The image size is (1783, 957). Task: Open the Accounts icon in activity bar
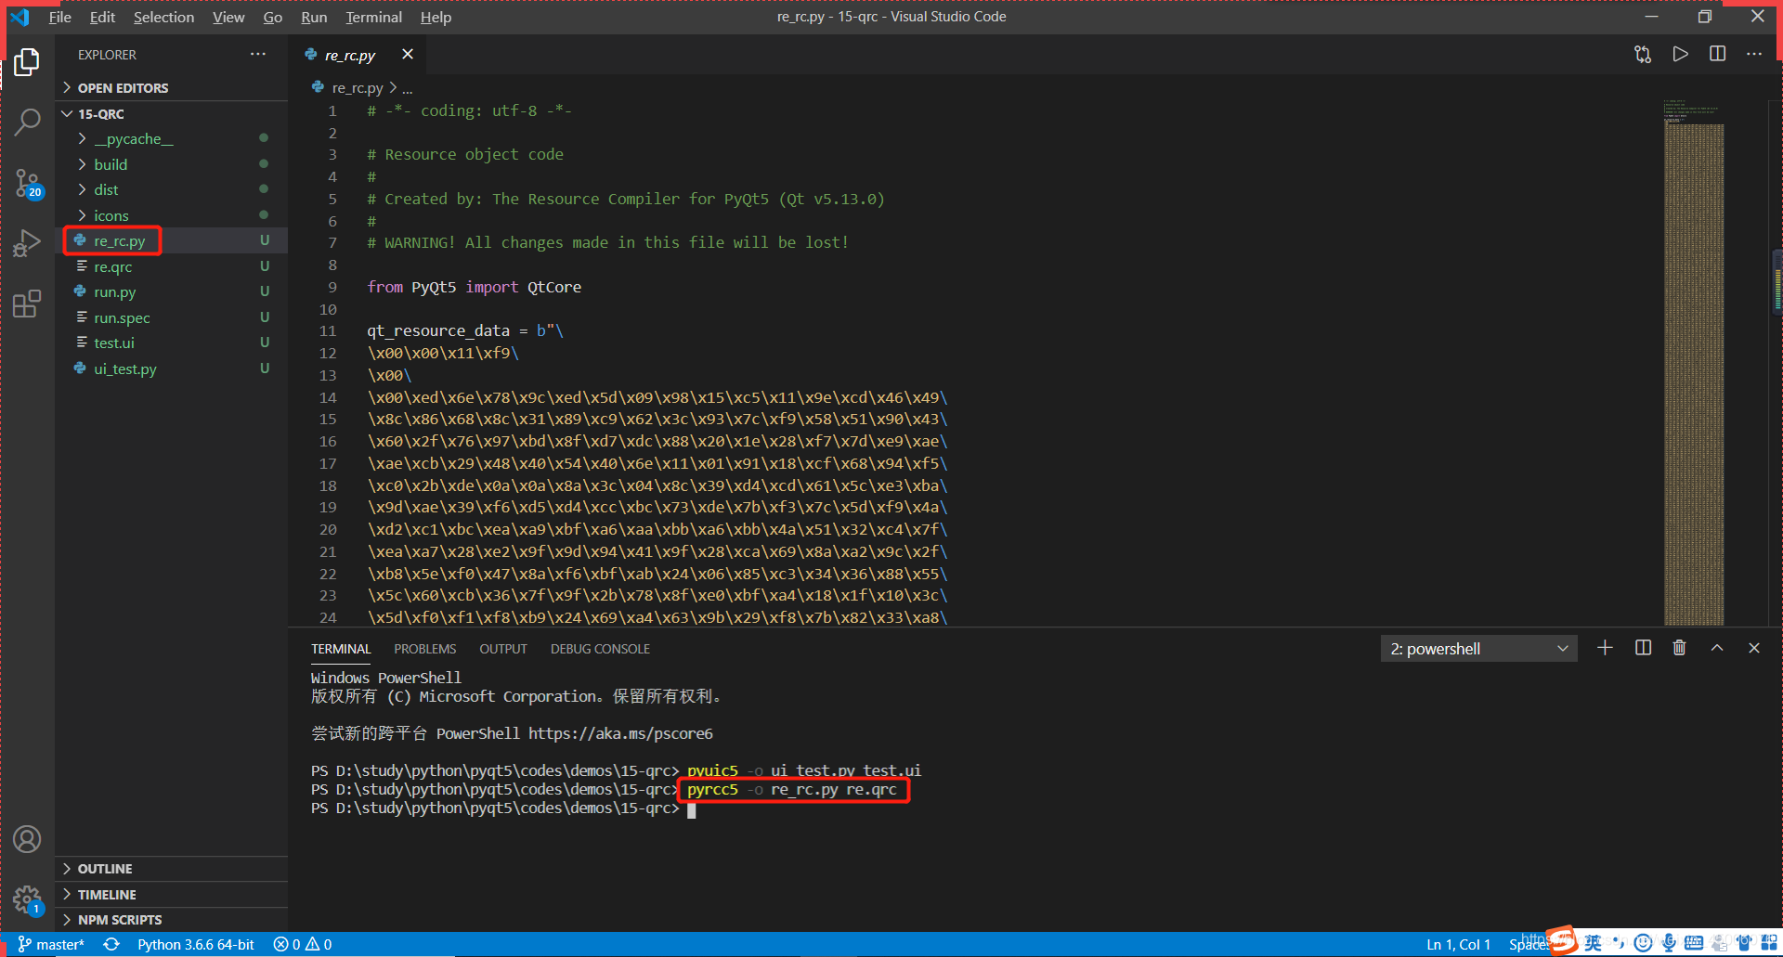(x=27, y=839)
